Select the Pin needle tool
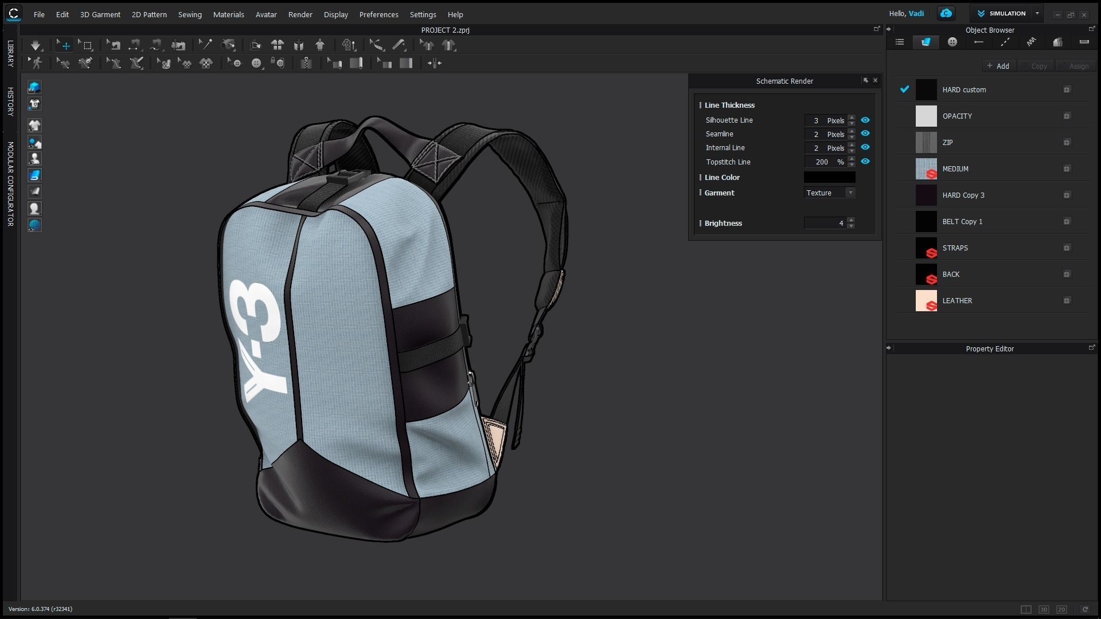This screenshot has width=1101, height=619. tap(205, 45)
